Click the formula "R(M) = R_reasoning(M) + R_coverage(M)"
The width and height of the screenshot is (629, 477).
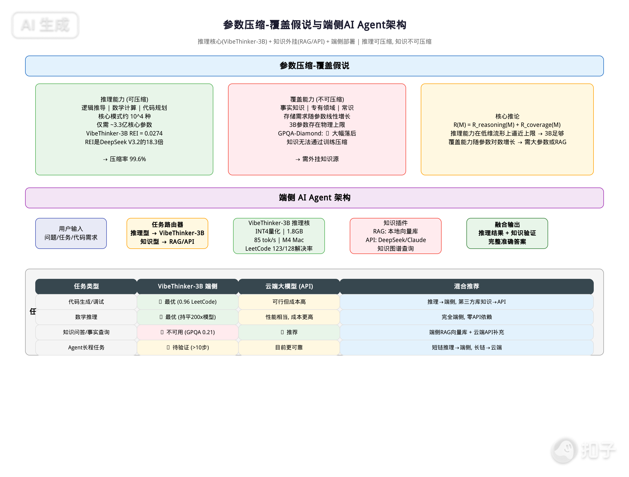[x=507, y=125]
